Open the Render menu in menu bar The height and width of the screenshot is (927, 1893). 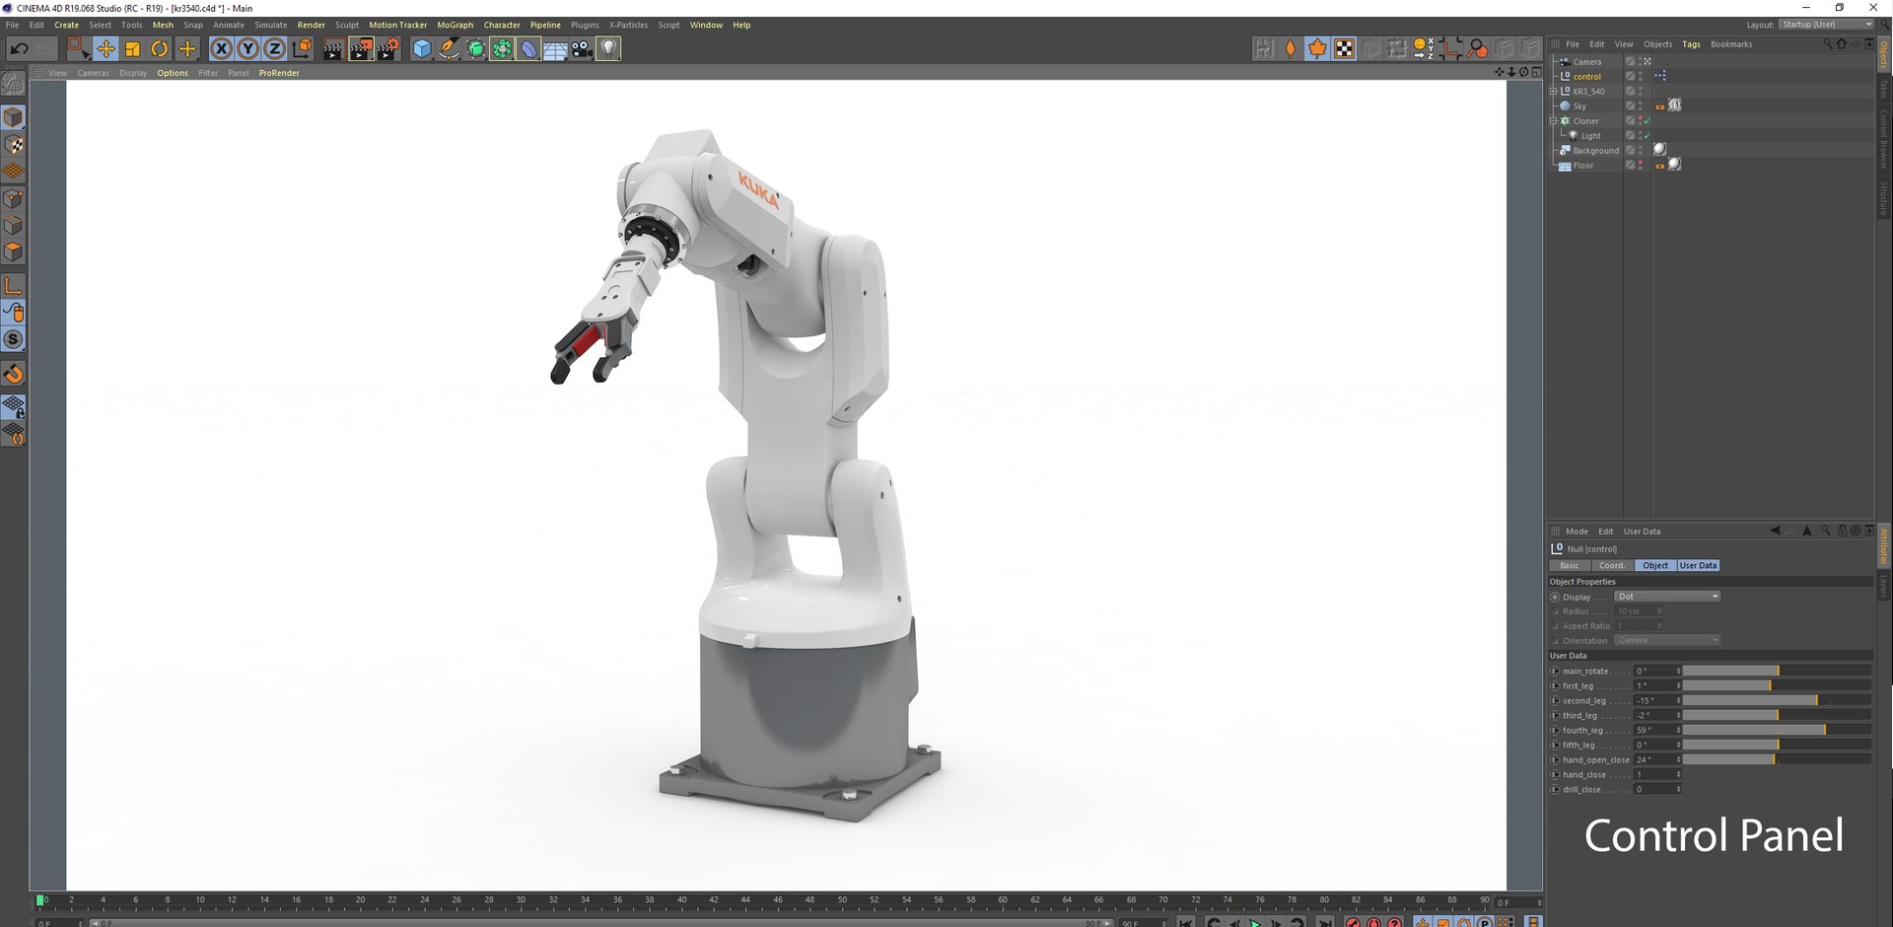click(311, 25)
